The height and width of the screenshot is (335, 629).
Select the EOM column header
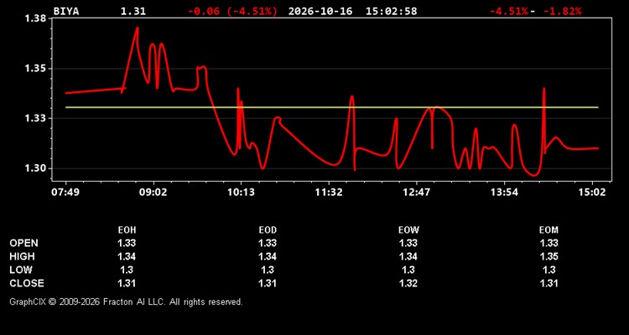(x=548, y=230)
